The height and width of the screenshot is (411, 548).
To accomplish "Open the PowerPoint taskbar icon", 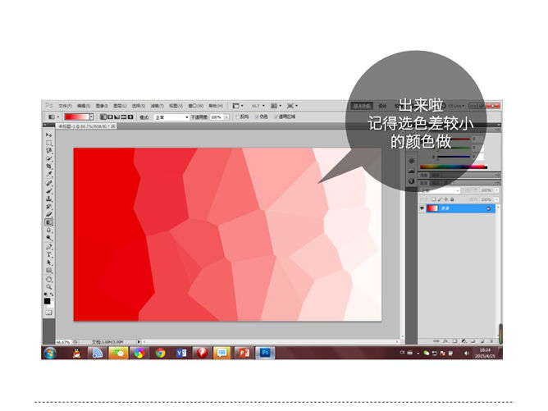I will point(243,353).
